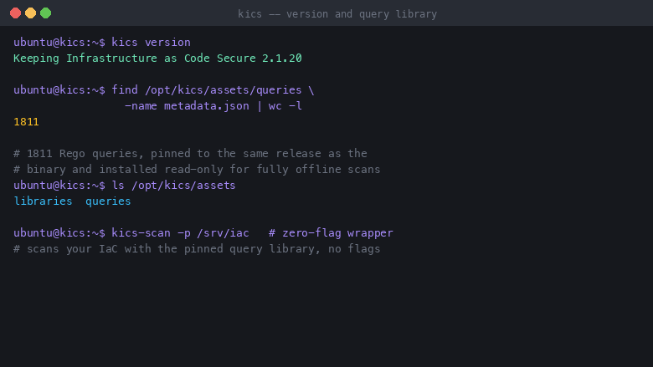Click the window title 'kics — version and query library'
The height and width of the screenshot is (367, 653).
[337, 14]
